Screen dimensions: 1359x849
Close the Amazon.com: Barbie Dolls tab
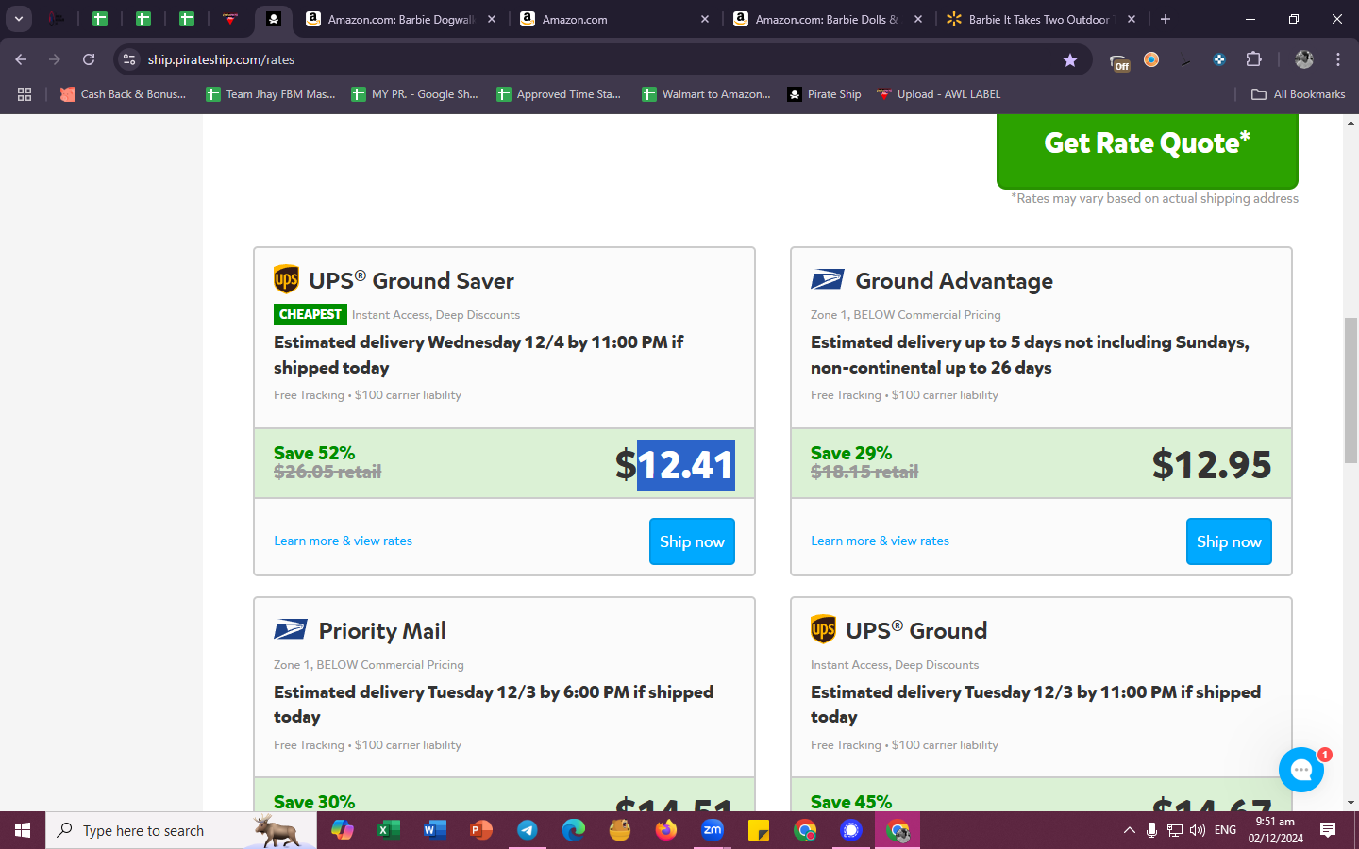918,19
